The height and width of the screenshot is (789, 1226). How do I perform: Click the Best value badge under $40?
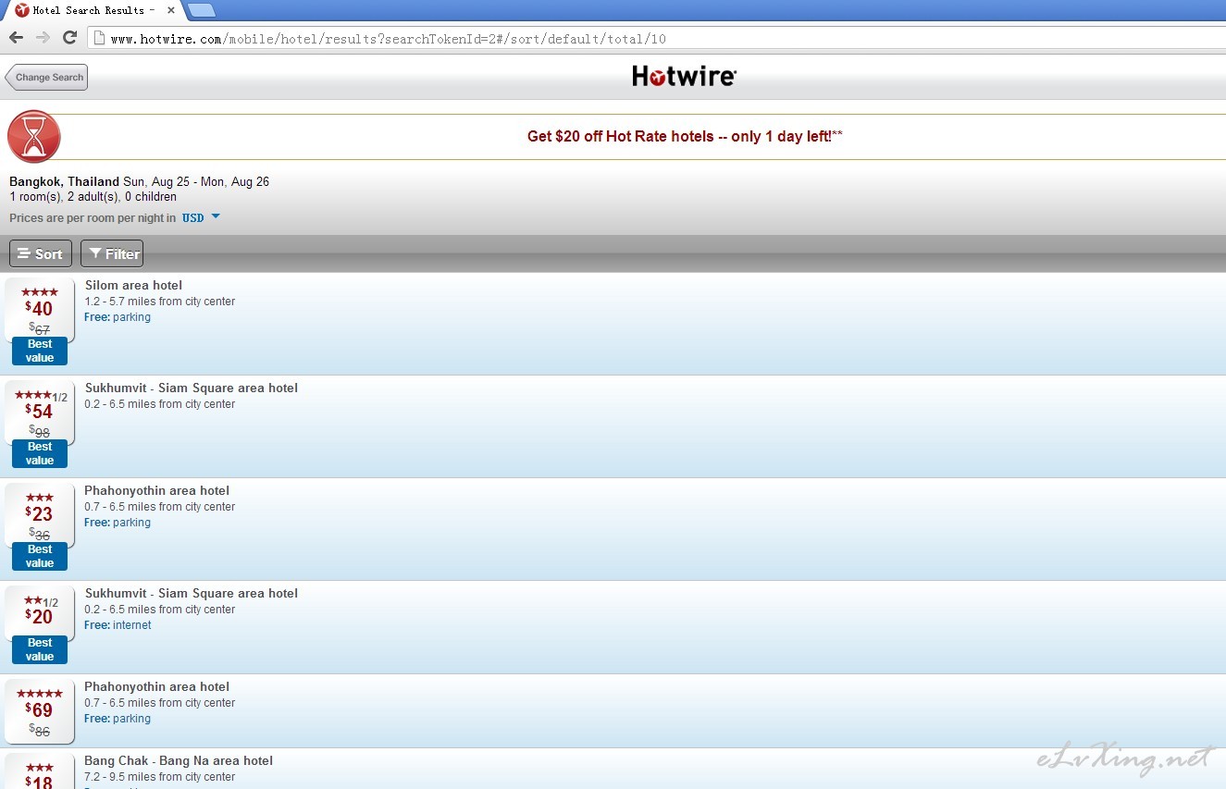click(40, 351)
